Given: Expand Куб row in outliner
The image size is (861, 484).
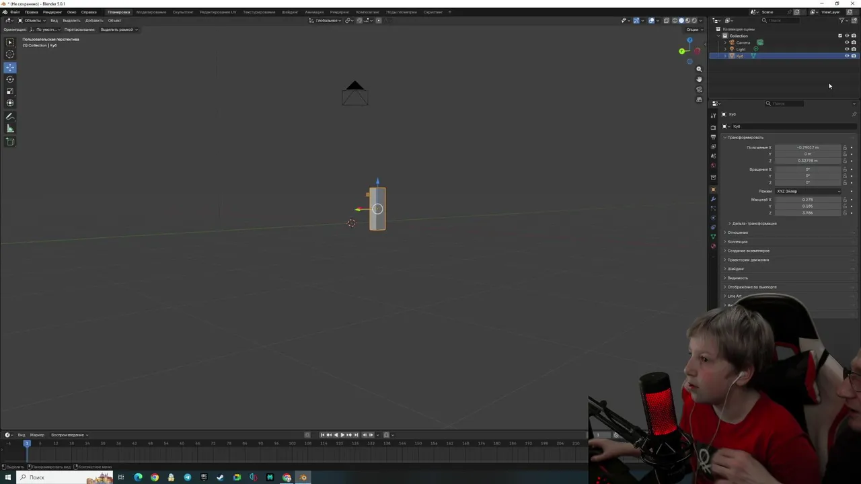Looking at the screenshot, I should (x=725, y=56).
